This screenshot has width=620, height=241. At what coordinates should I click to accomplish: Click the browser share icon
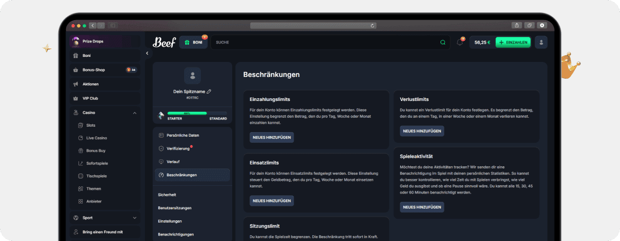click(517, 25)
